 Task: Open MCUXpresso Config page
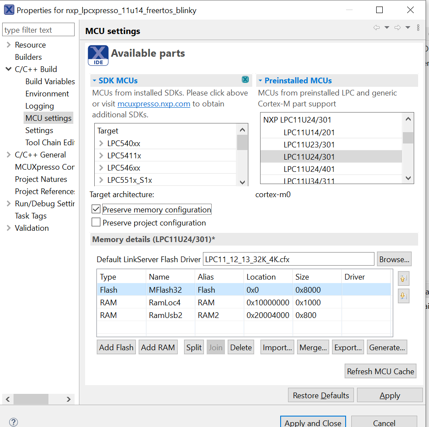pyautogui.click(x=45, y=167)
